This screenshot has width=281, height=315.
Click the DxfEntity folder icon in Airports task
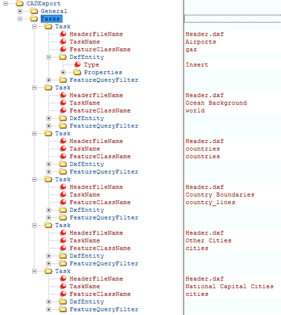click(x=63, y=57)
